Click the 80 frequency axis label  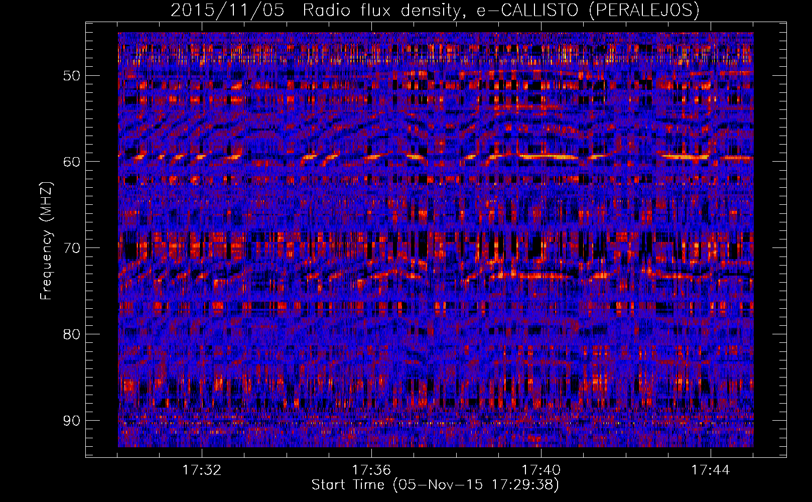72,334
